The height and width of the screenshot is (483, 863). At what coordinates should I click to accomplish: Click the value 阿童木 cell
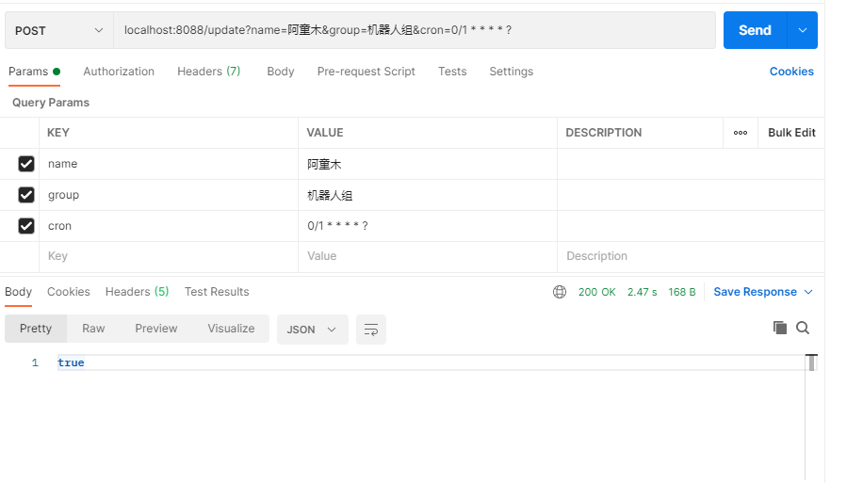coord(428,164)
